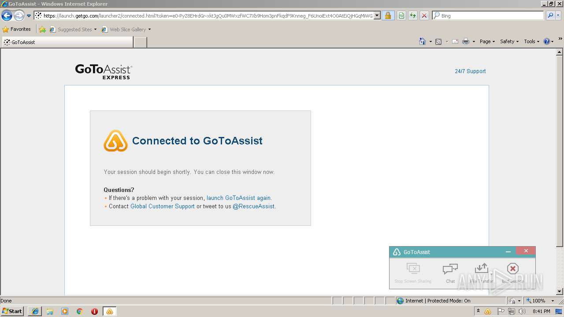Select the GoToAssist browser tab

click(x=67, y=42)
